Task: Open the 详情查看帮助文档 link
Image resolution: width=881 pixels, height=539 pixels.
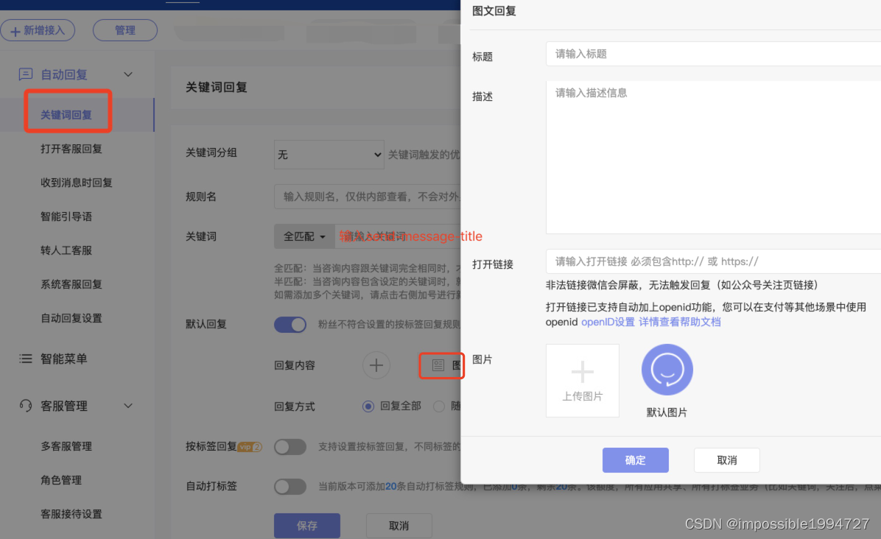Action: click(x=680, y=323)
